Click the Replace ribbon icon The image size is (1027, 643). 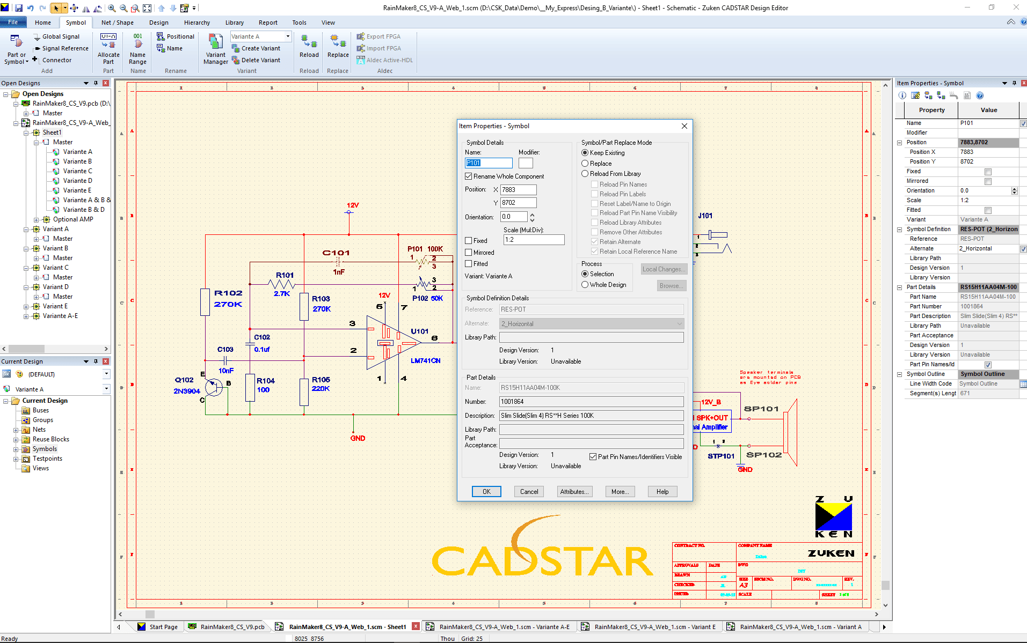coord(338,46)
